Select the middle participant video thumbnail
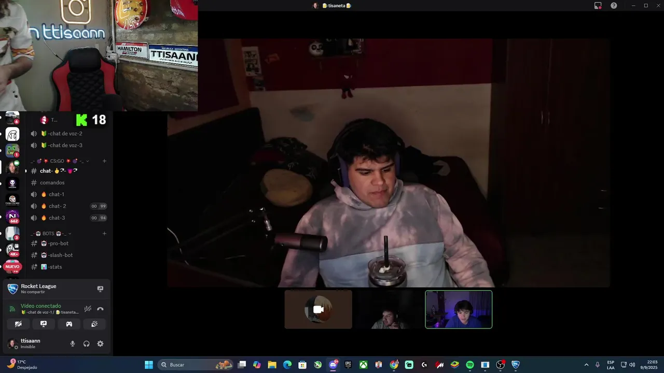 [389, 309]
